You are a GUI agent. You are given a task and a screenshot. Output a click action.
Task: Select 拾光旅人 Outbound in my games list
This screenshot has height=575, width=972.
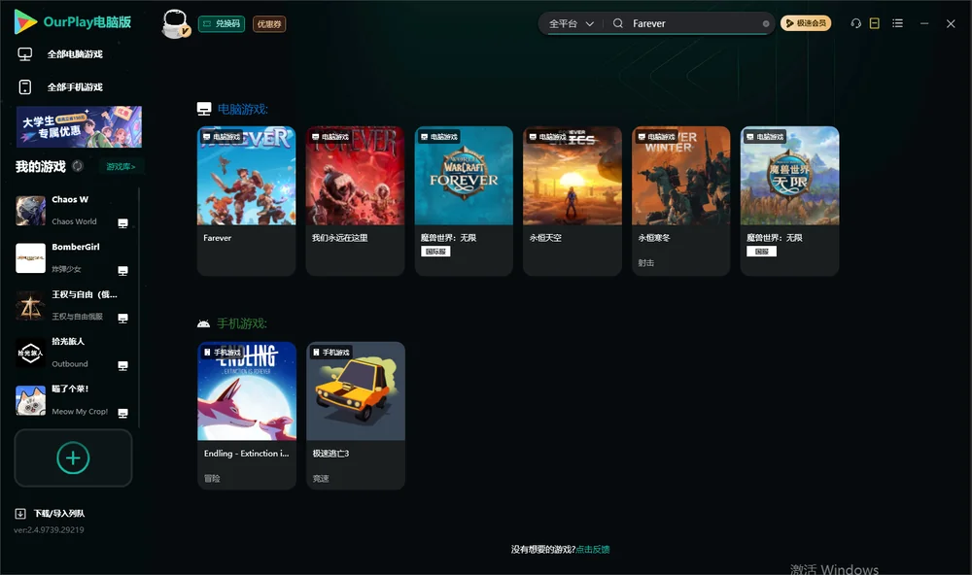pyautogui.click(x=73, y=353)
